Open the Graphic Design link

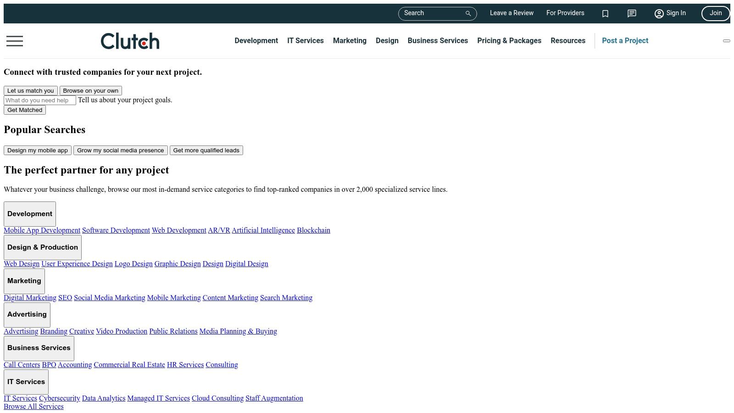pyautogui.click(x=178, y=264)
